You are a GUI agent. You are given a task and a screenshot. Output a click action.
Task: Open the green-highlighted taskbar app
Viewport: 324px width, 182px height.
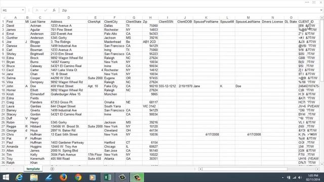pyautogui.click(x=137, y=177)
